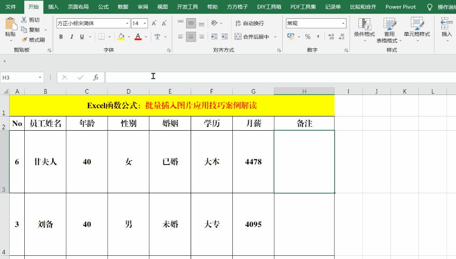Open the Name Box dropdown arrow

[40, 77]
